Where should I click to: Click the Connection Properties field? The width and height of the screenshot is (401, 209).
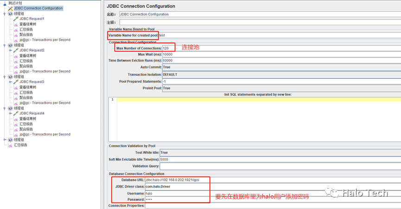coord(273,206)
